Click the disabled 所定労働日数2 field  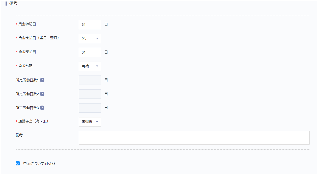[90, 94]
